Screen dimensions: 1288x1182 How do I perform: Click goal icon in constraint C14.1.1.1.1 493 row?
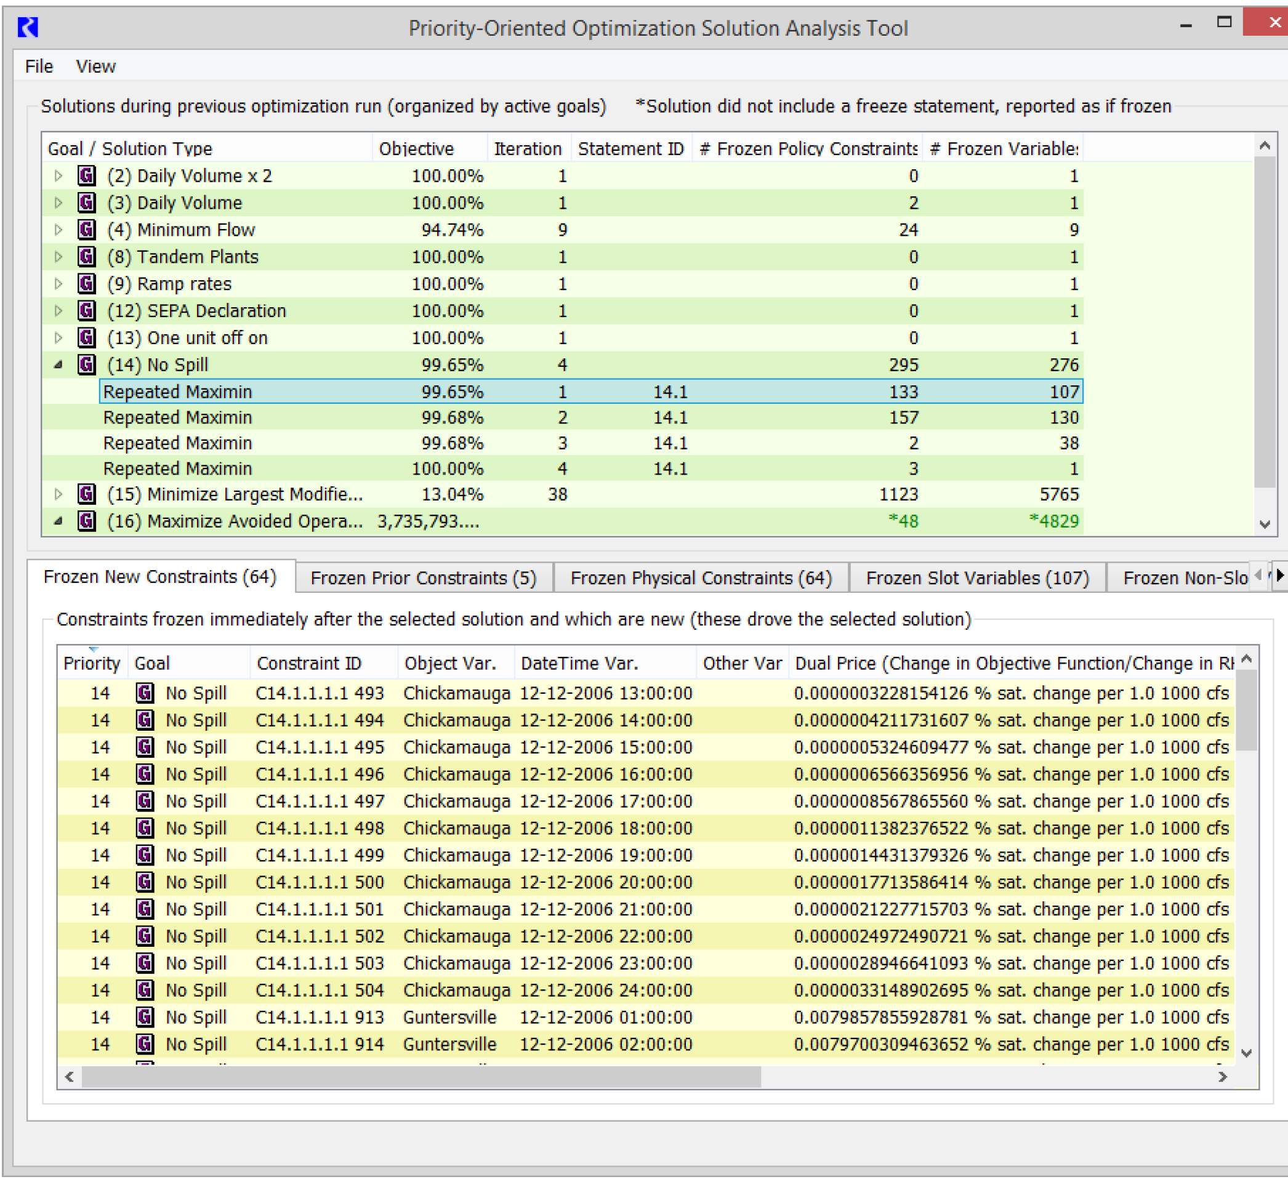pyautogui.click(x=145, y=693)
